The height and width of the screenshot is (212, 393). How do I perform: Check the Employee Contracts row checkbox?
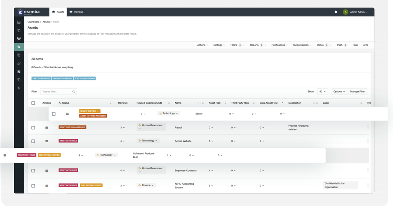pos(33,170)
